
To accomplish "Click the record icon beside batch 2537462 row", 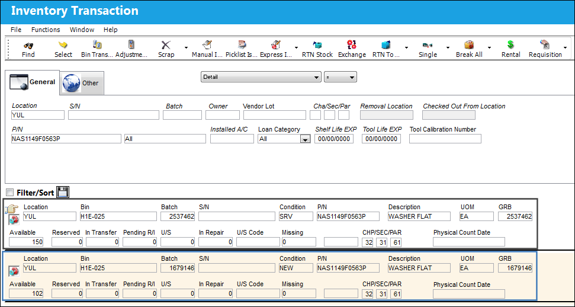I will [x=14, y=220].
